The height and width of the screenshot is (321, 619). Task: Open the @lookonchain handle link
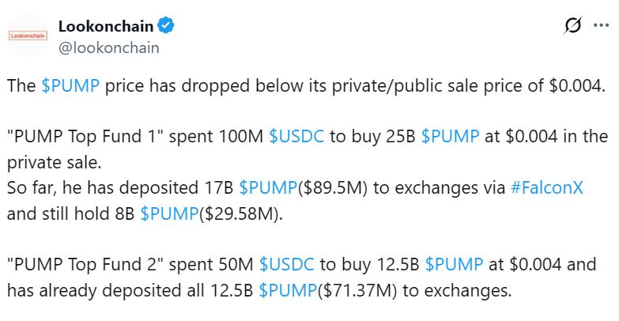tap(108, 47)
